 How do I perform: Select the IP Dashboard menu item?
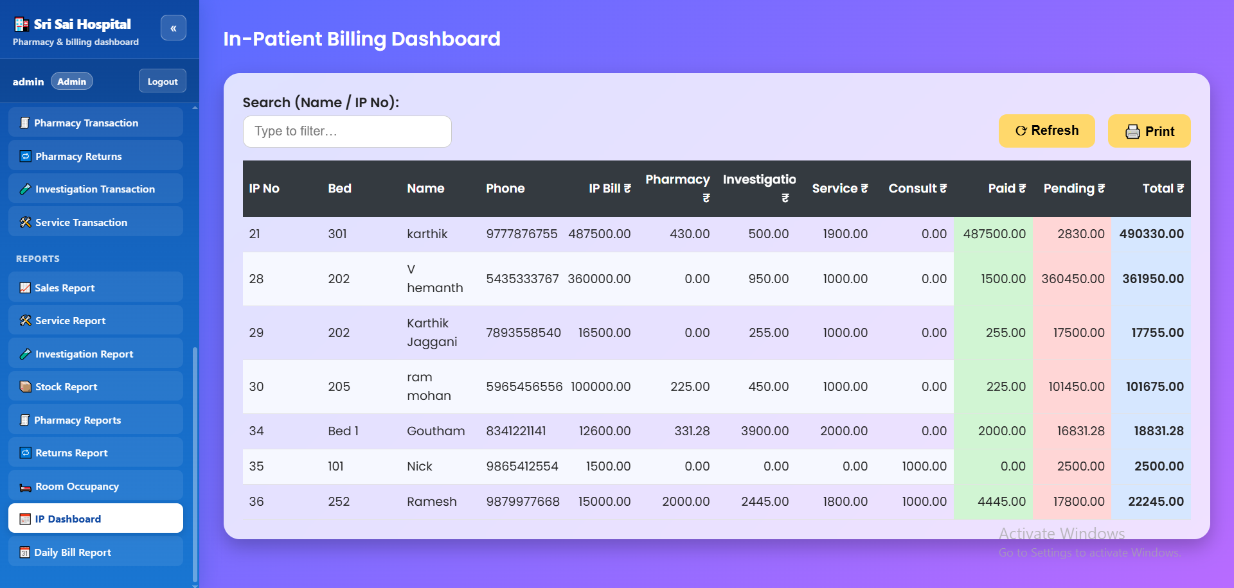[x=96, y=518]
